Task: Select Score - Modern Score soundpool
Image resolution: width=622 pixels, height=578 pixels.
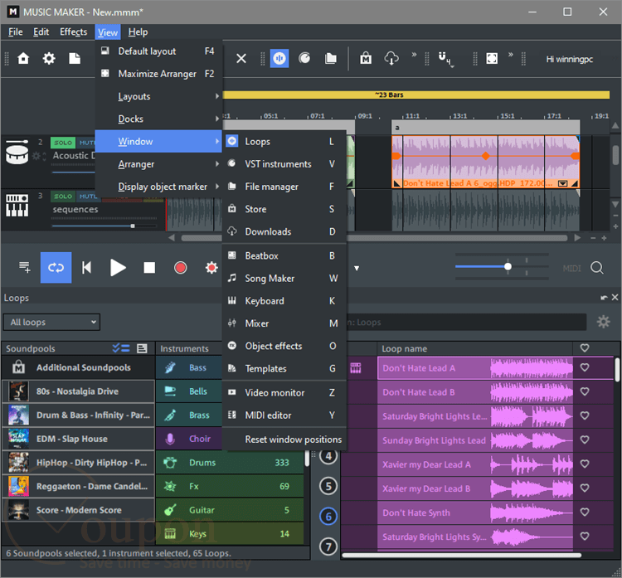Action: point(78,510)
